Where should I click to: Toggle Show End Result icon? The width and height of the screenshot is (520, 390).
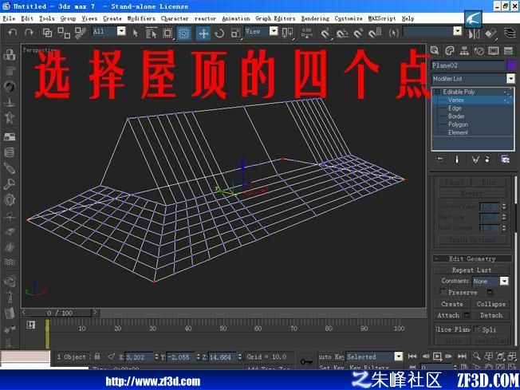coord(457,160)
